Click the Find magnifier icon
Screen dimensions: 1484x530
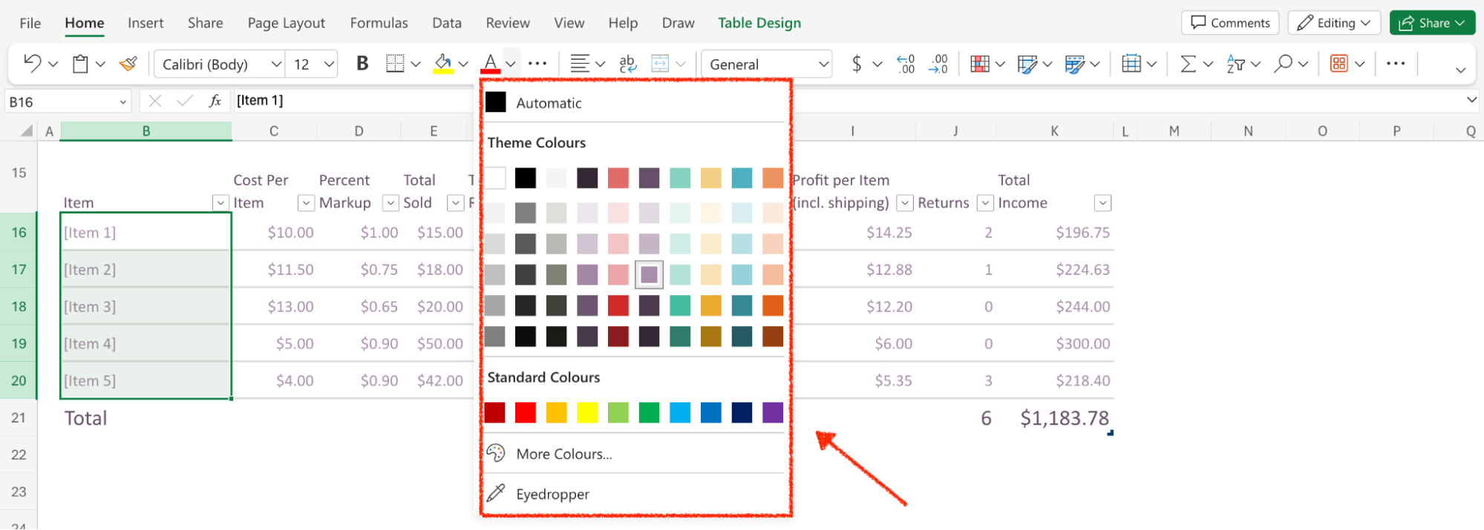pyautogui.click(x=1283, y=64)
